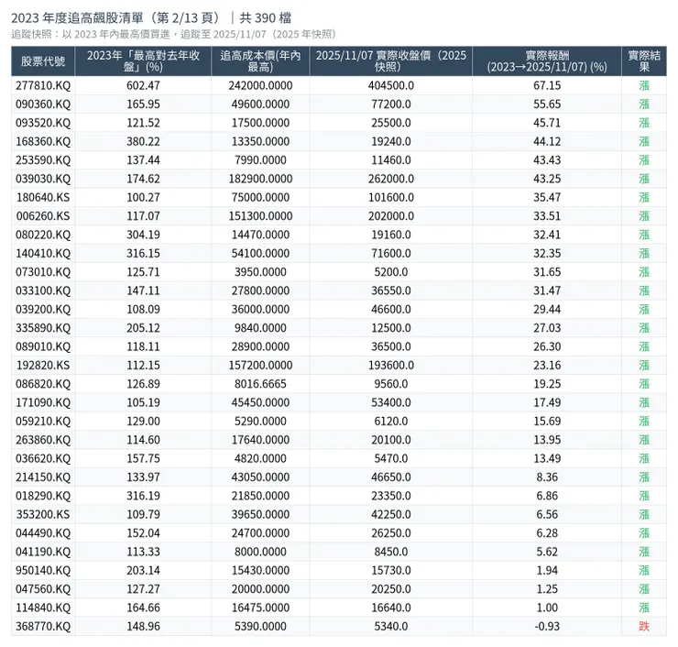Viewport: 678px width, 647px height.
Task: Select stock code 033100.KQ
Action: pos(43,291)
